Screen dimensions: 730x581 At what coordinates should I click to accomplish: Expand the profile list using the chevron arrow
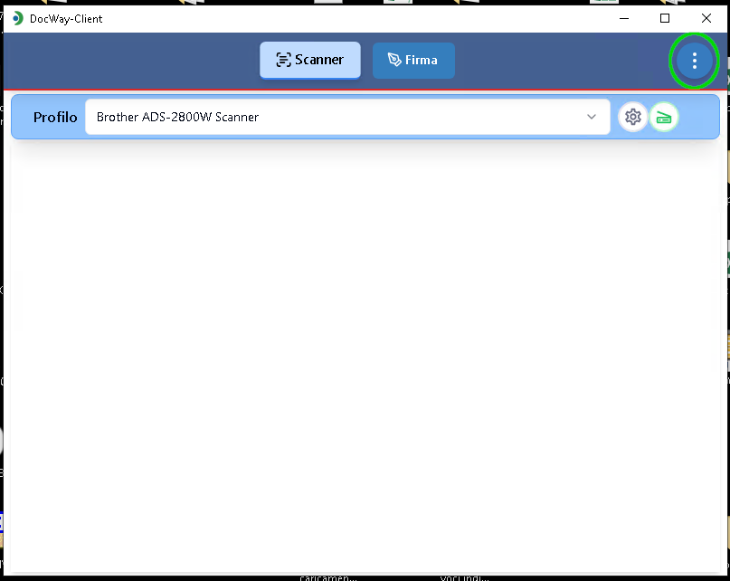pos(592,117)
